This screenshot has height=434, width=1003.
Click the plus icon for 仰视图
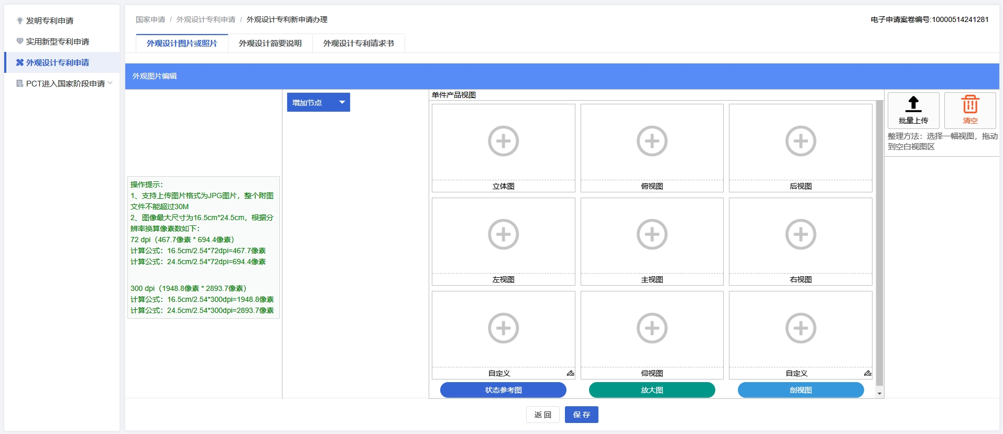(652, 328)
